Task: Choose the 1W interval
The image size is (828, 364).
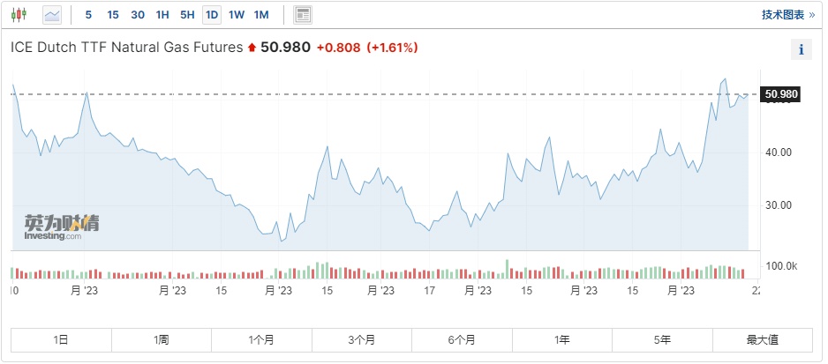Action: click(x=237, y=15)
